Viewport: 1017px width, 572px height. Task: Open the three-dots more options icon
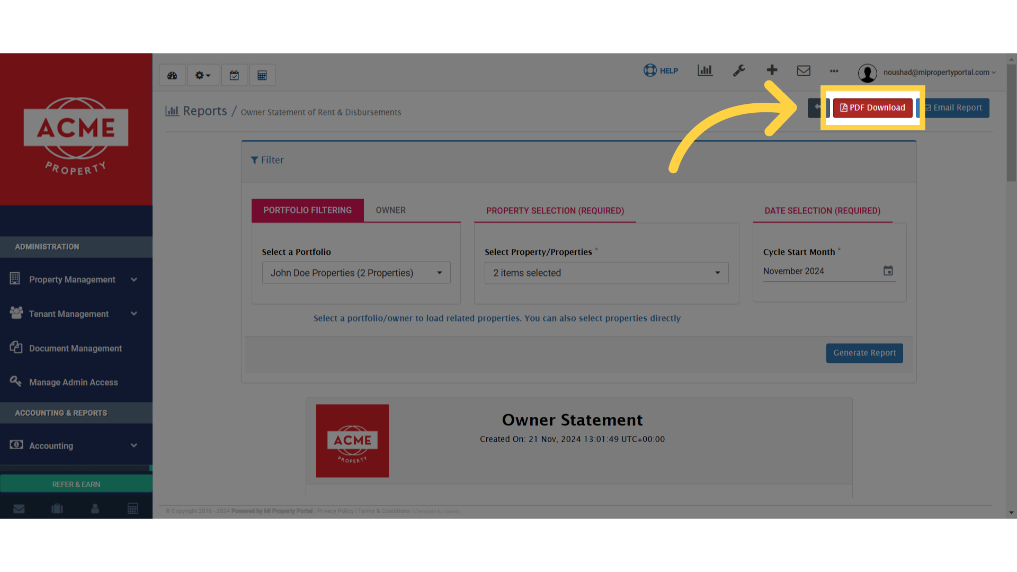pyautogui.click(x=834, y=71)
